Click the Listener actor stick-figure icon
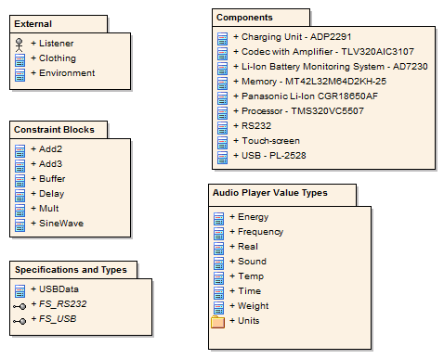This screenshot has width=444, height=359. [x=20, y=45]
